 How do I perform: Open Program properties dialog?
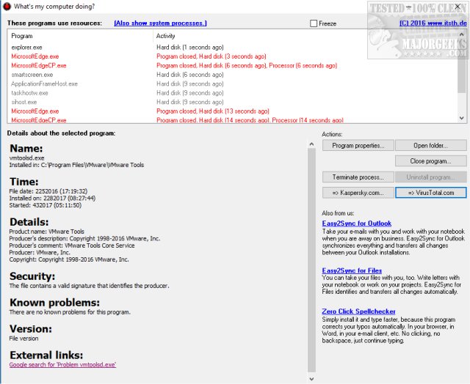pos(358,146)
